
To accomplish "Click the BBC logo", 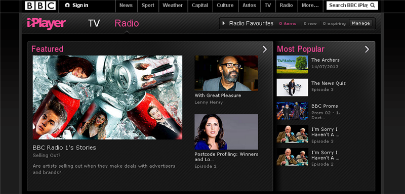I will click(x=40, y=6).
